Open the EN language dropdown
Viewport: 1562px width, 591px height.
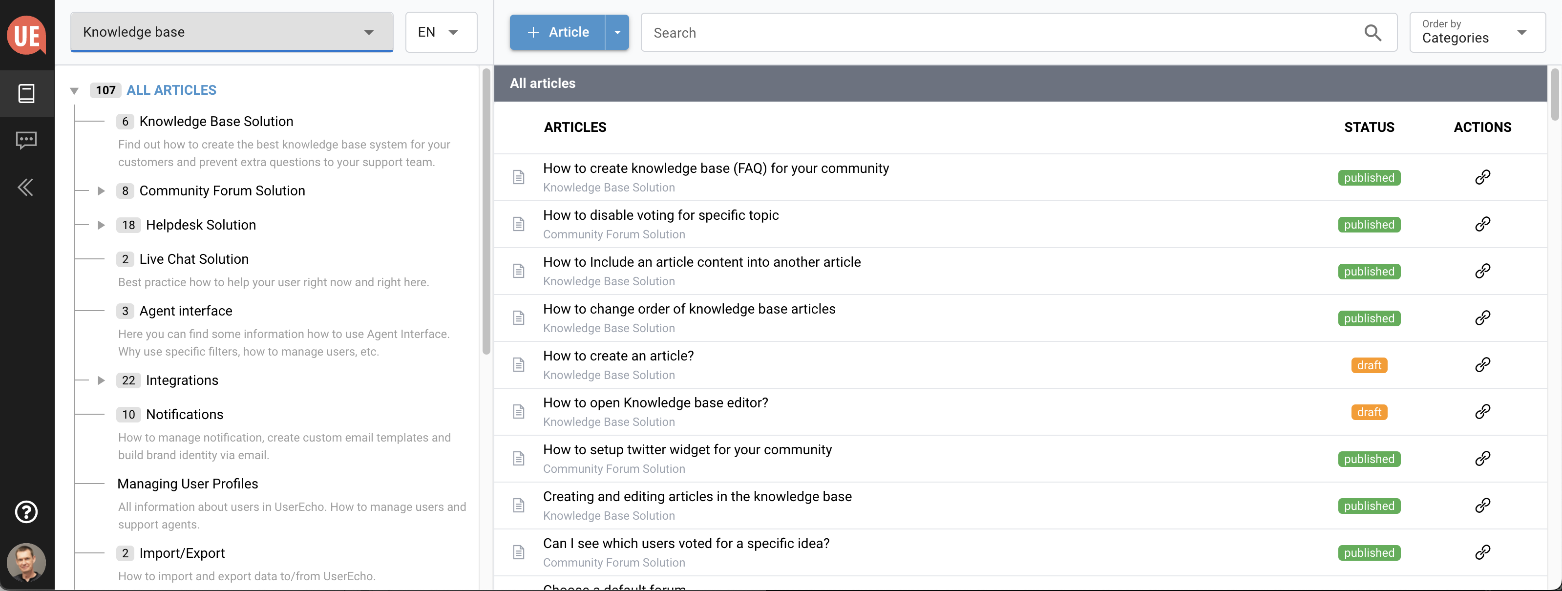(x=441, y=32)
